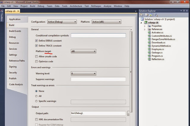
Task: Click the csharp-clr project icon
Action: coord(146,23)
